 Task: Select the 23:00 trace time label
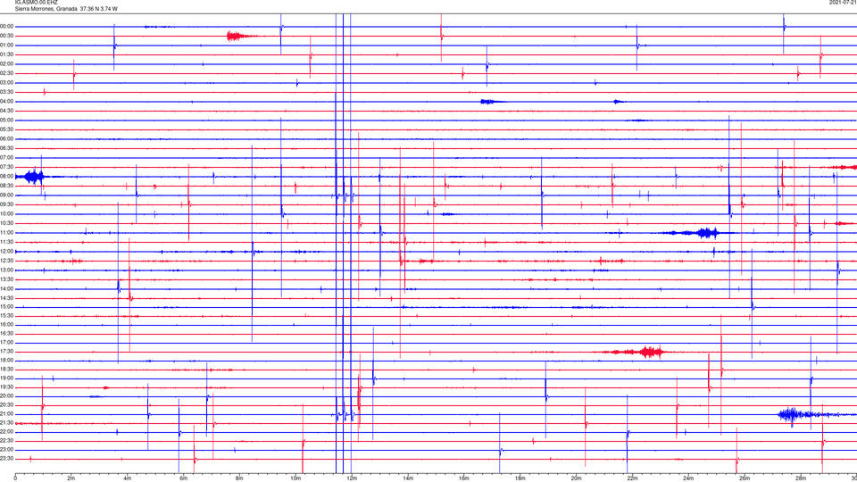point(7,450)
